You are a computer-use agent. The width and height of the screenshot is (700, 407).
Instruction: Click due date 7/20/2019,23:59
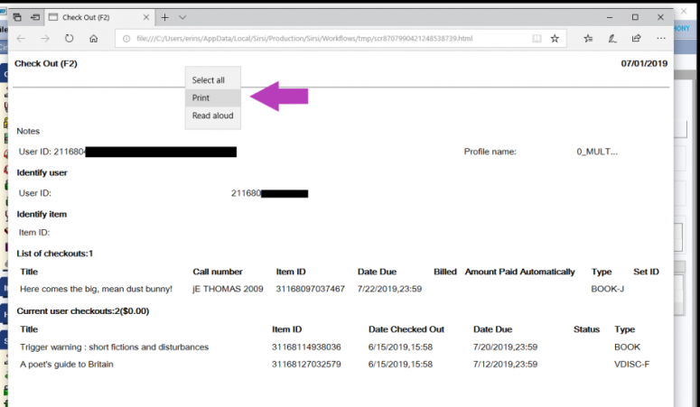tap(506, 347)
